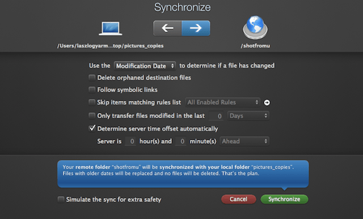Image resolution: width=363 pixels, height=219 pixels.
Task: Open the All Enabled Rules dropdown
Action: pos(223,102)
